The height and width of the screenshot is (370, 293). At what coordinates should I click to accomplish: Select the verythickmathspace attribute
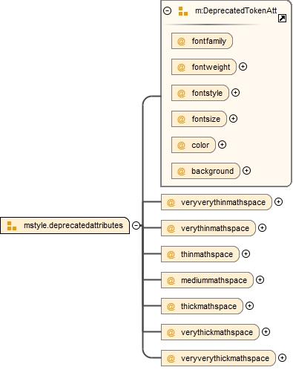point(210,332)
